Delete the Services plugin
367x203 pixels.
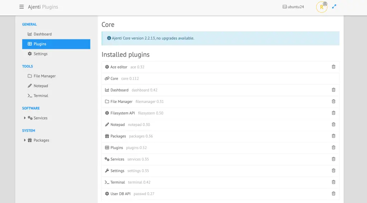[x=334, y=159]
